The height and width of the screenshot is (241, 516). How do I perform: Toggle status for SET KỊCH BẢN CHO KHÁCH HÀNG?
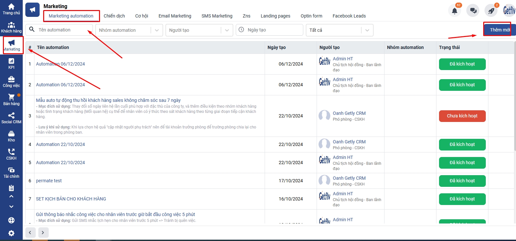point(462,199)
